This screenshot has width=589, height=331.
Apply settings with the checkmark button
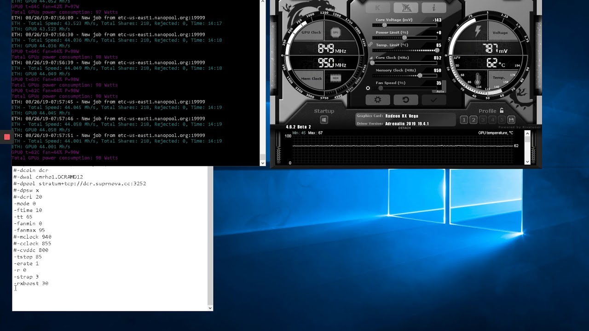(x=434, y=100)
